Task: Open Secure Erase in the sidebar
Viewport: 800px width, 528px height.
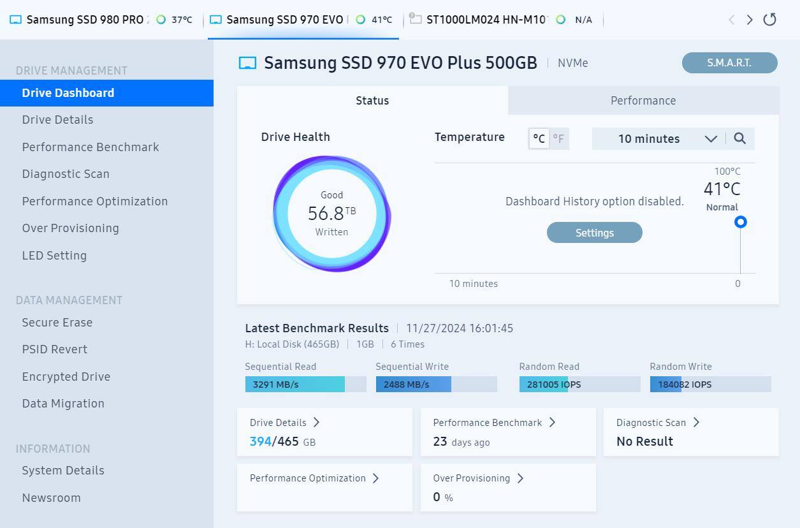Action: coord(57,322)
